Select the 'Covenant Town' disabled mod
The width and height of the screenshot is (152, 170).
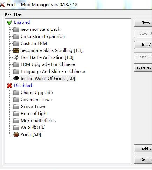(x=36, y=100)
